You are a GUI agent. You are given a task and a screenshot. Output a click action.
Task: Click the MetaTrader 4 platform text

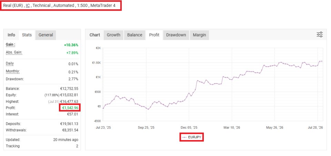[x=103, y=6]
